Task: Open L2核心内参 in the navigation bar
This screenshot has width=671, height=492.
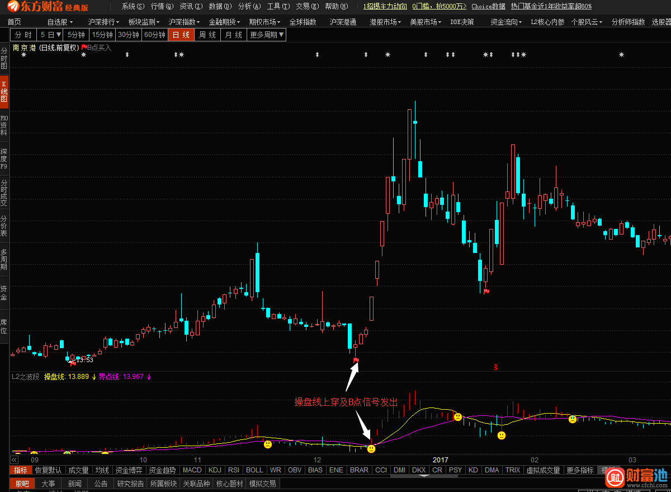Action: click(x=547, y=22)
